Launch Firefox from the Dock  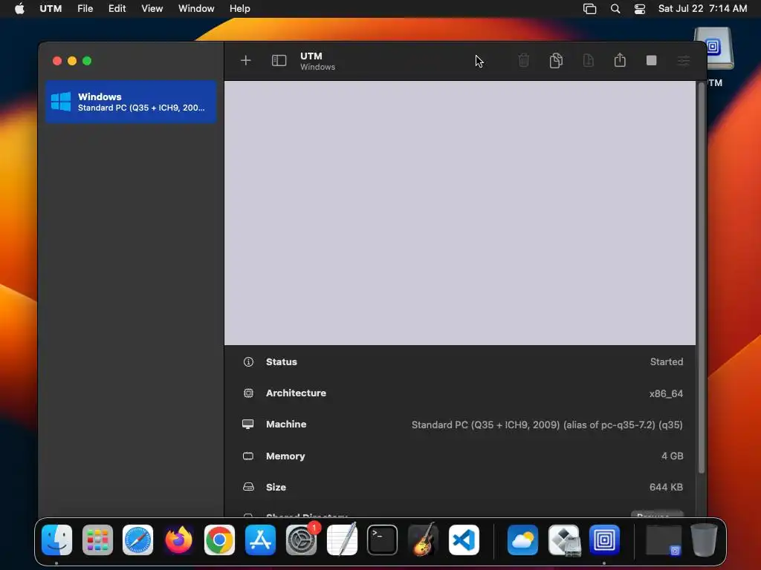[x=178, y=540]
